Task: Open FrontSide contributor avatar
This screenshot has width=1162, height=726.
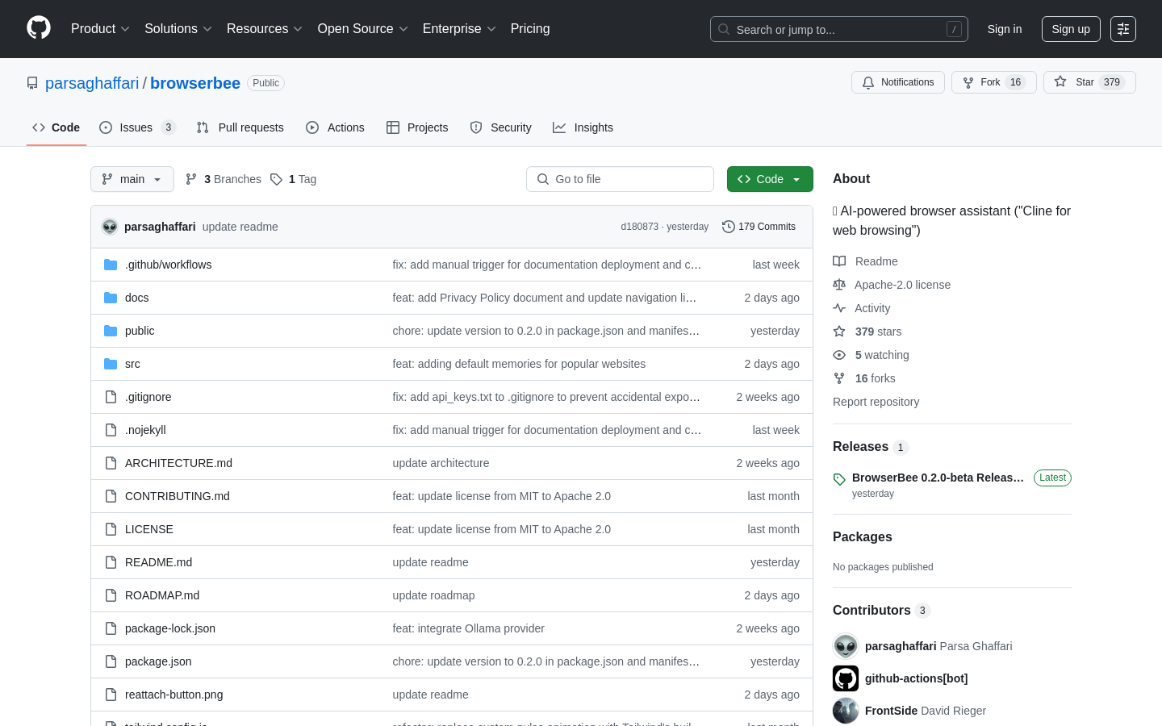Action: coord(846,711)
